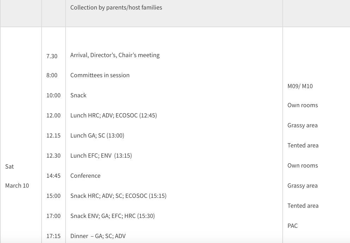The image size is (350, 243).
Task: Click 'Lunch EFC; ENV (13:15)' entry
Action: click(x=101, y=156)
